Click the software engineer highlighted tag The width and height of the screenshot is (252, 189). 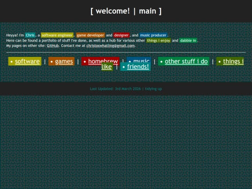coord(57,35)
